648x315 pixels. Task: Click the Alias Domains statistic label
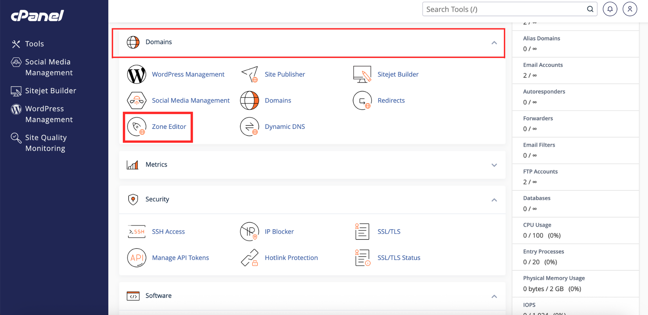point(541,38)
